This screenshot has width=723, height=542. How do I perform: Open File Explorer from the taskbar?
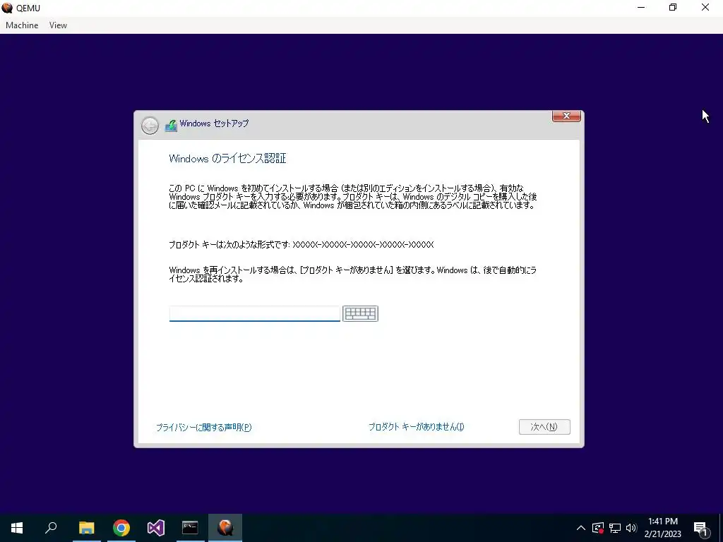click(x=86, y=528)
